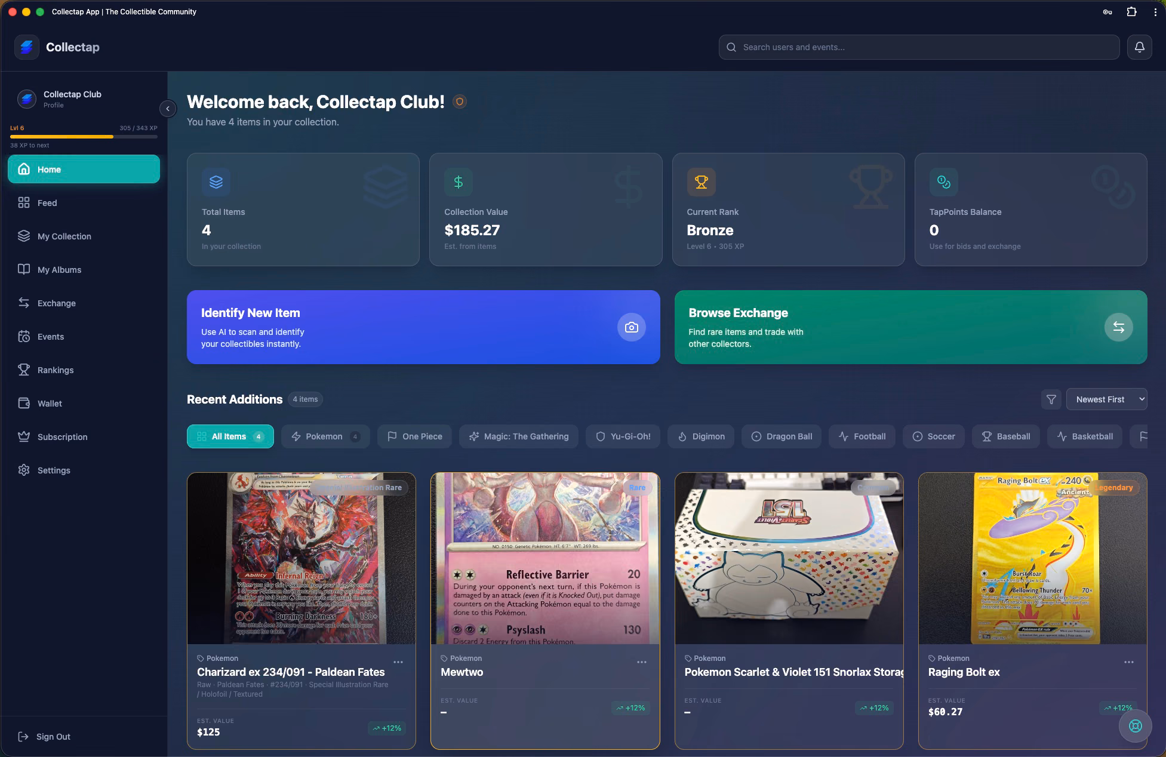
Task: Filter Recent Additions by Yu-Gi-Oh!
Action: coord(623,436)
